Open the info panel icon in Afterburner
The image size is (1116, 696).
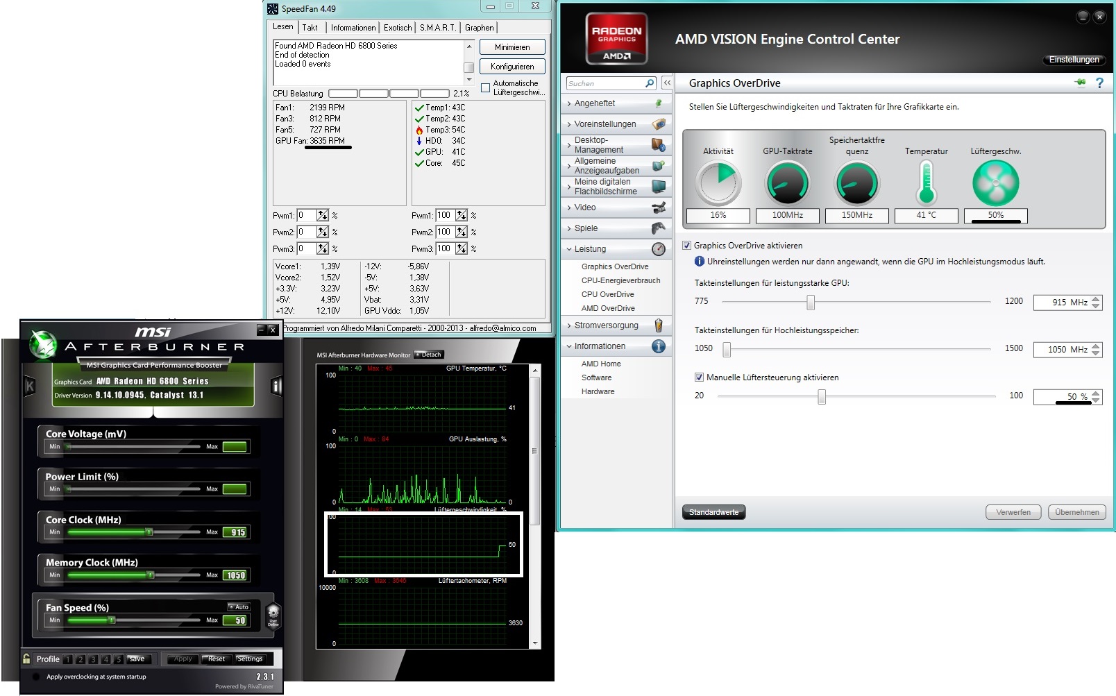[277, 386]
